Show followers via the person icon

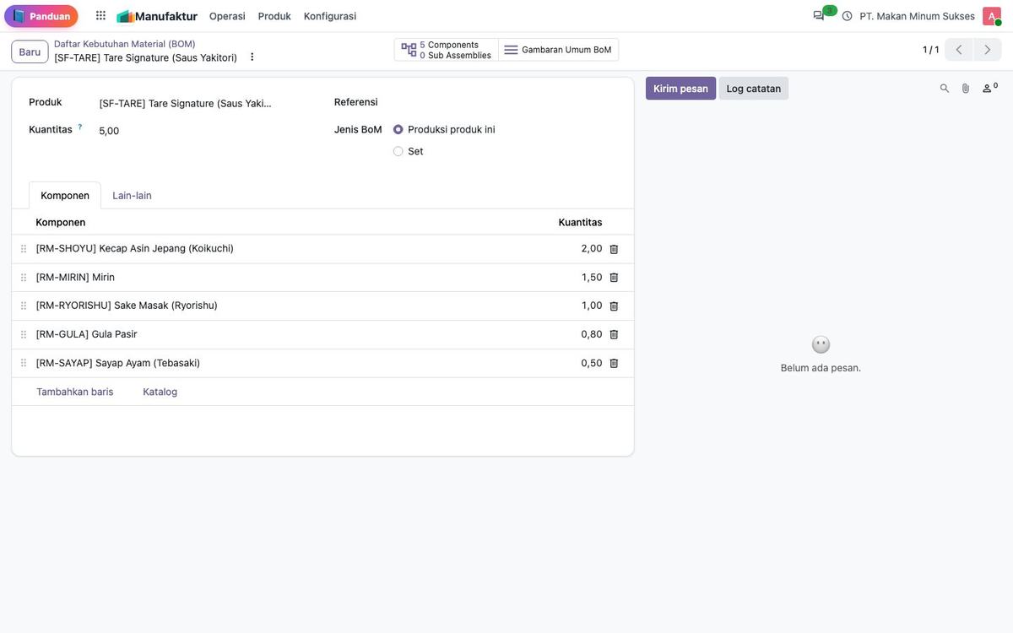pyautogui.click(x=989, y=88)
